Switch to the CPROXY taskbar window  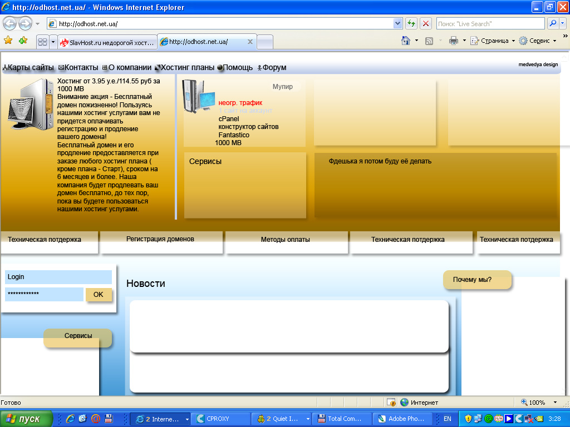click(x=220, y=419)
